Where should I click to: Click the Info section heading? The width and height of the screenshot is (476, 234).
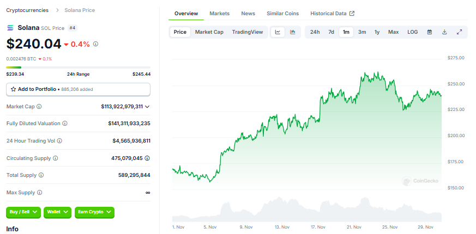pos(12,229)
